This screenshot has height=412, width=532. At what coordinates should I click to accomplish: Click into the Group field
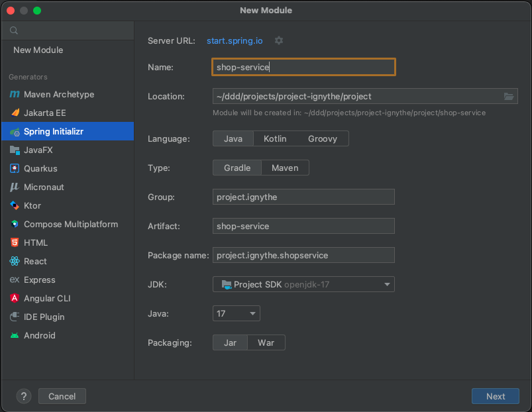pos(303,197)
